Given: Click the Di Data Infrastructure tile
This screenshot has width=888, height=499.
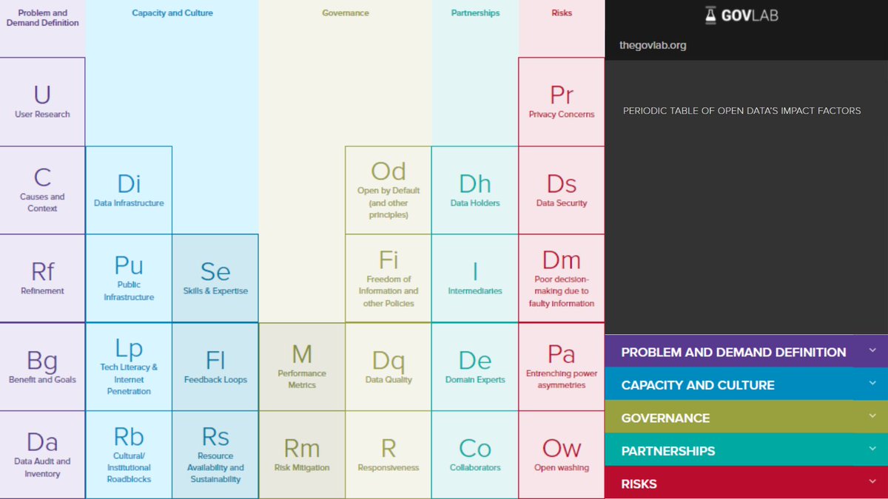Looking at the screenshot, I should click(x=129, y=189).
